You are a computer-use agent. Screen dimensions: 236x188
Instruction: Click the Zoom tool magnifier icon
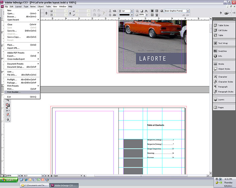(8, 100)
